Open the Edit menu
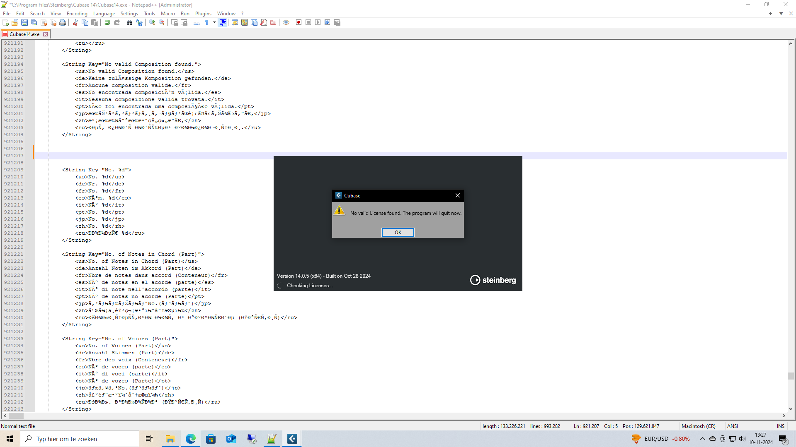This screenshot has height=447, width=796. tap(20, 14)
